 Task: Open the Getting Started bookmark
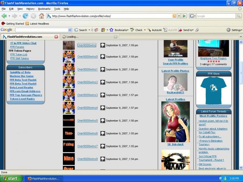click(x=13, y=24)
